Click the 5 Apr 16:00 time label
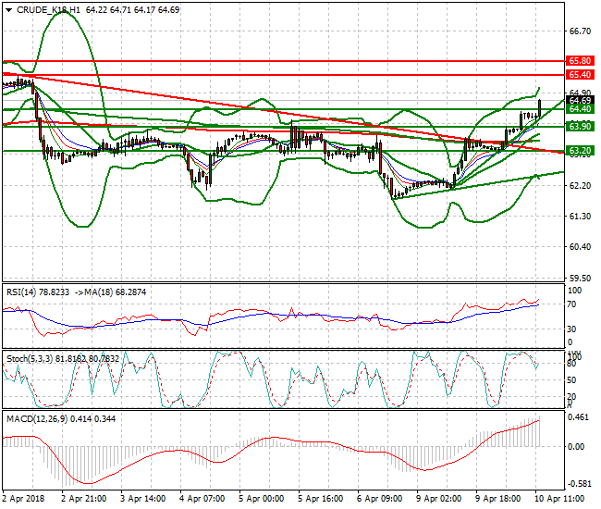601x509 pixels. (321, 499)
